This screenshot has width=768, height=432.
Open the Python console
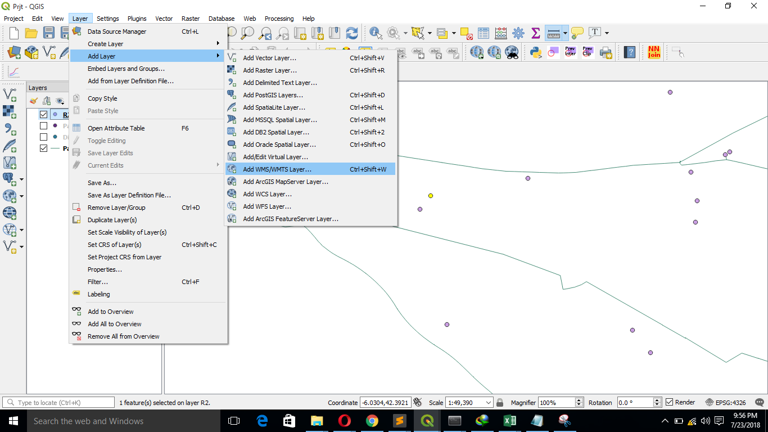536,52
